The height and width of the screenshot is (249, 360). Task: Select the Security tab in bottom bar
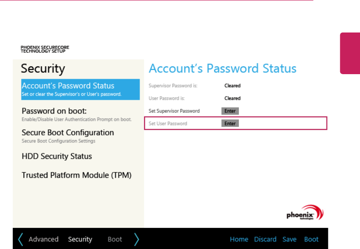click(80, 239)
